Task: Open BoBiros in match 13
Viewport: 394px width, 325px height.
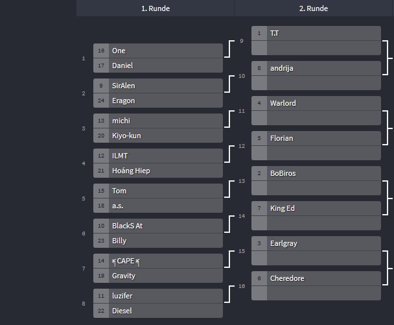Action: (316, 173)
